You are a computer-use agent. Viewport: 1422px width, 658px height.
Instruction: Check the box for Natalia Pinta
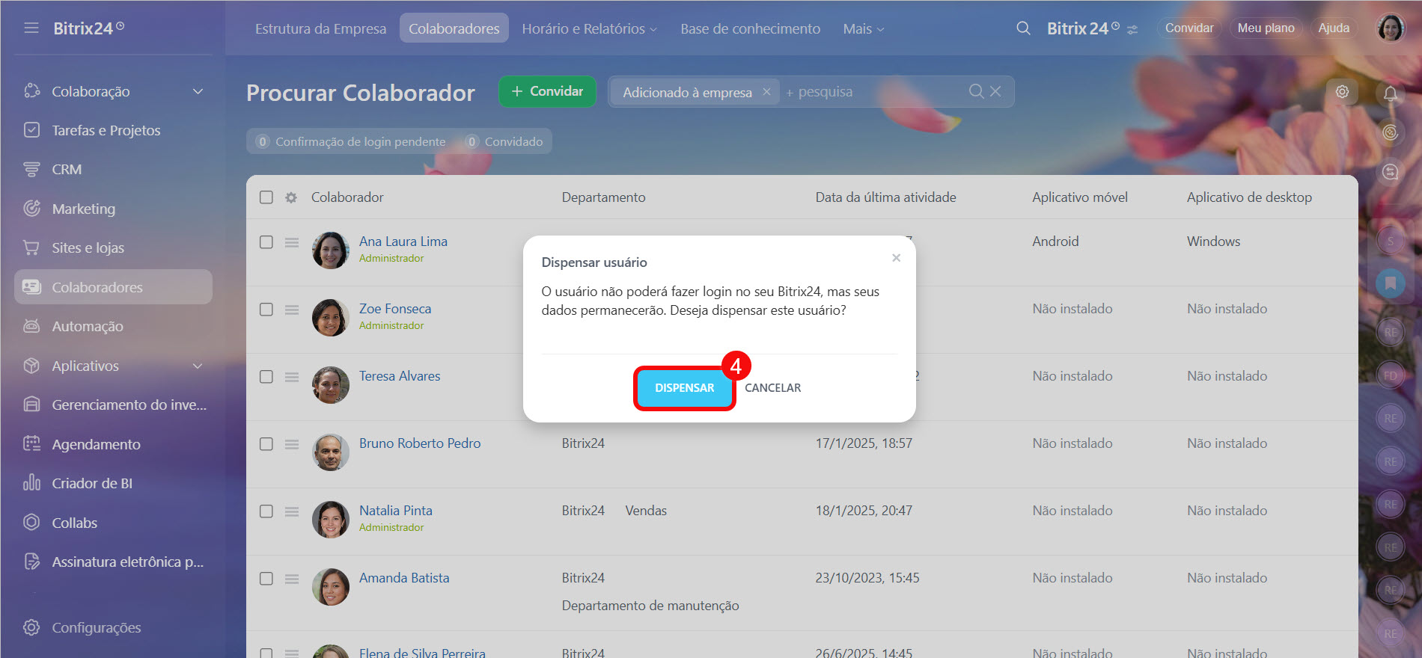pos(266,511)
